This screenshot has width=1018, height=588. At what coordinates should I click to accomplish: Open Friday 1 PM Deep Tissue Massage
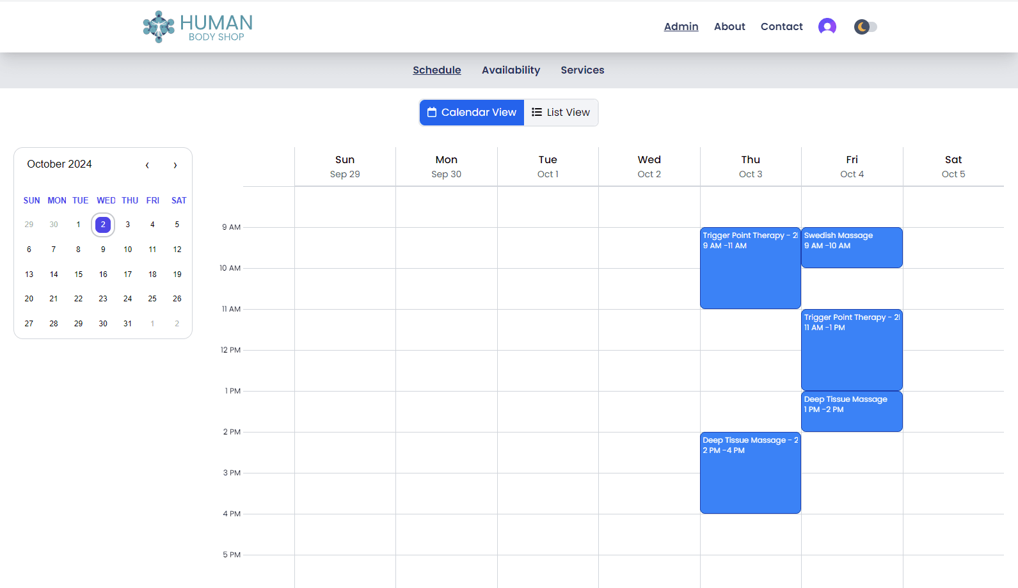(852, 412)
